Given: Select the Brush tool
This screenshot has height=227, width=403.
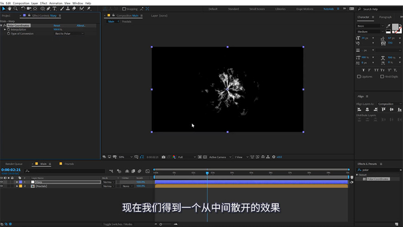Looking at the screenshot, I should 62,8.
